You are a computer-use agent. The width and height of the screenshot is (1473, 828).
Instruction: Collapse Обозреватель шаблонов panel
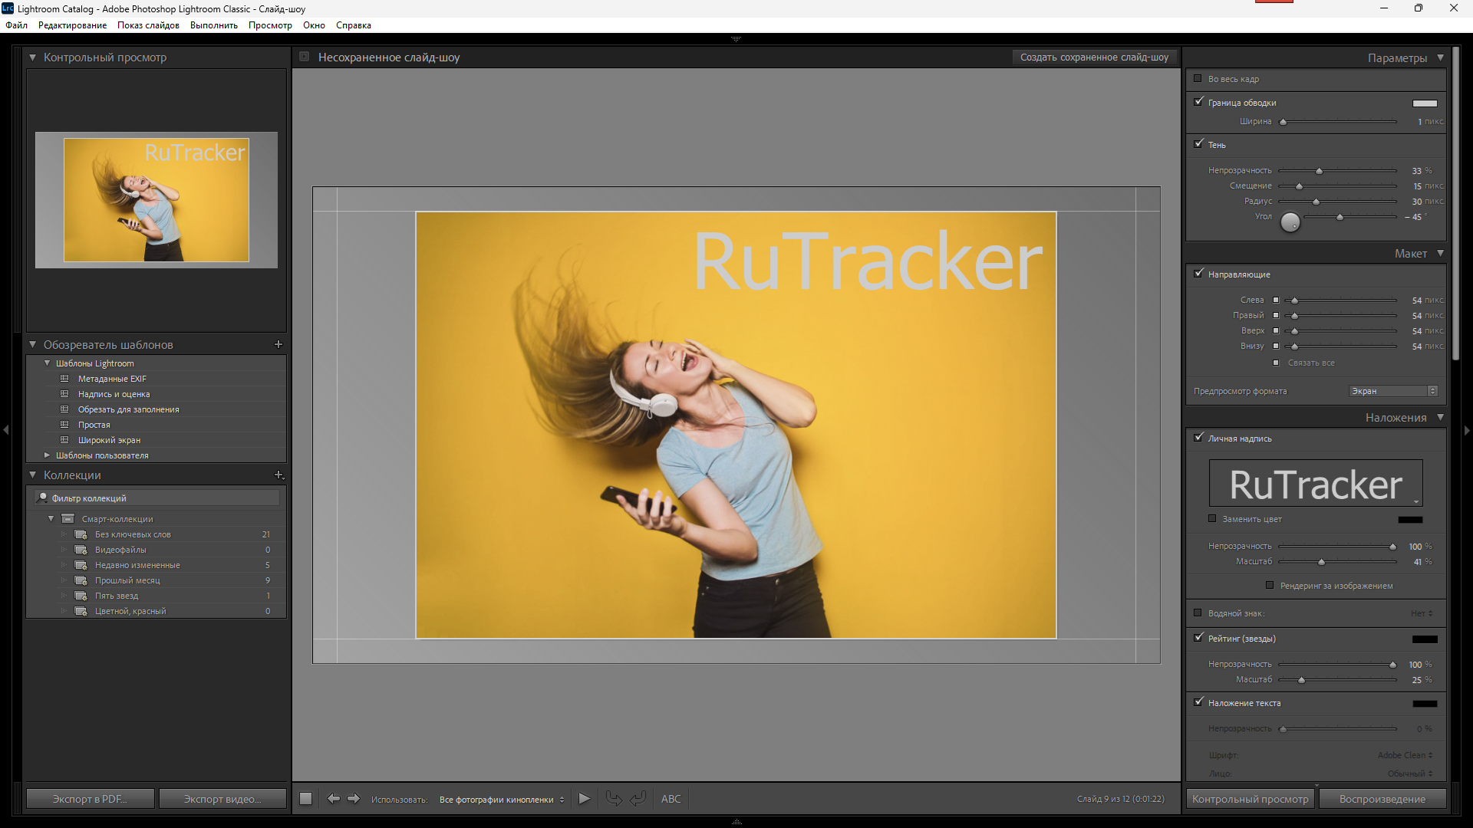click(x=32, y=345)
